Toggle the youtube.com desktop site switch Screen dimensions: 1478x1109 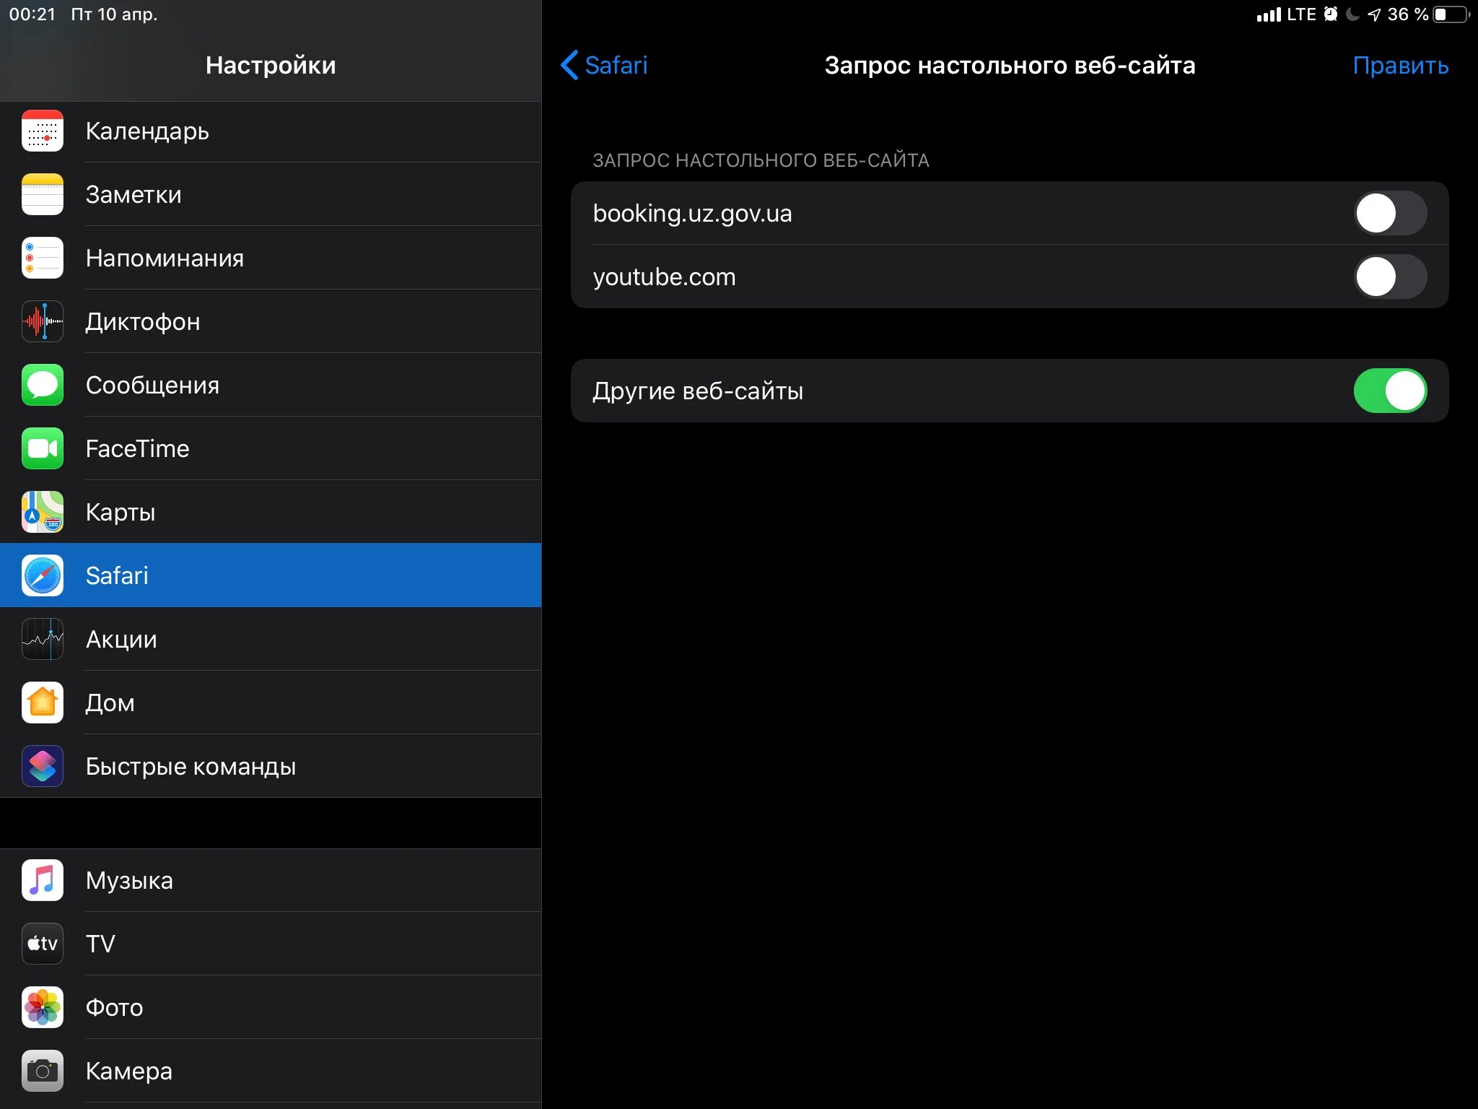(1389, 277)
